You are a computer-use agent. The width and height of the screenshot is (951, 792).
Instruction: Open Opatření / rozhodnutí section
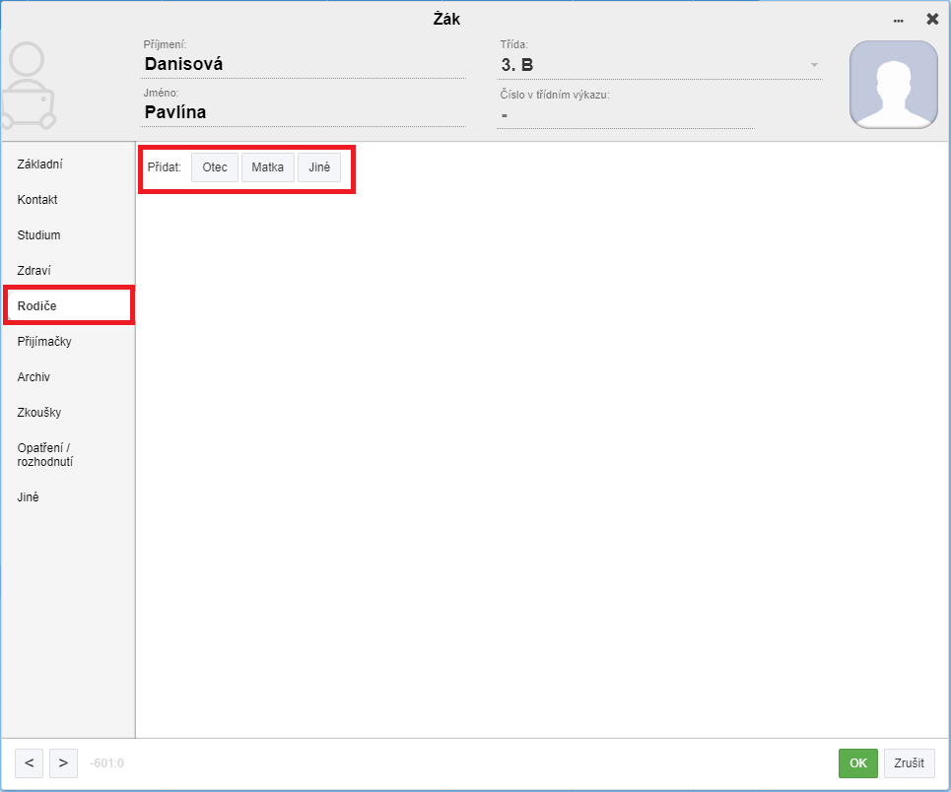coord(45,455)
